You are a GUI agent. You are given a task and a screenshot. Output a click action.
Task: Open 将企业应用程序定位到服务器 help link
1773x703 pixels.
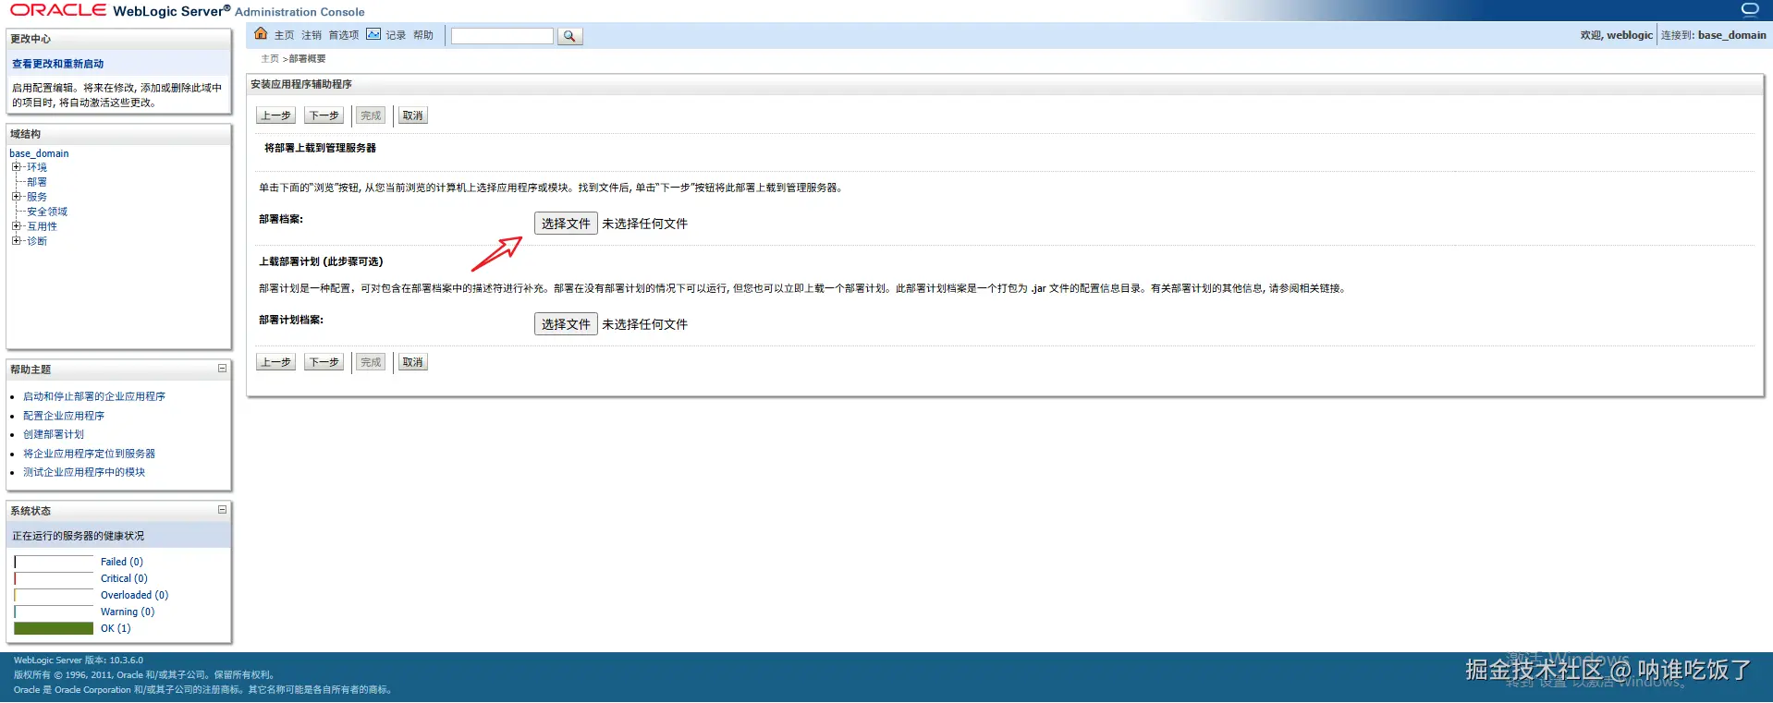click(x=90, y=454)
